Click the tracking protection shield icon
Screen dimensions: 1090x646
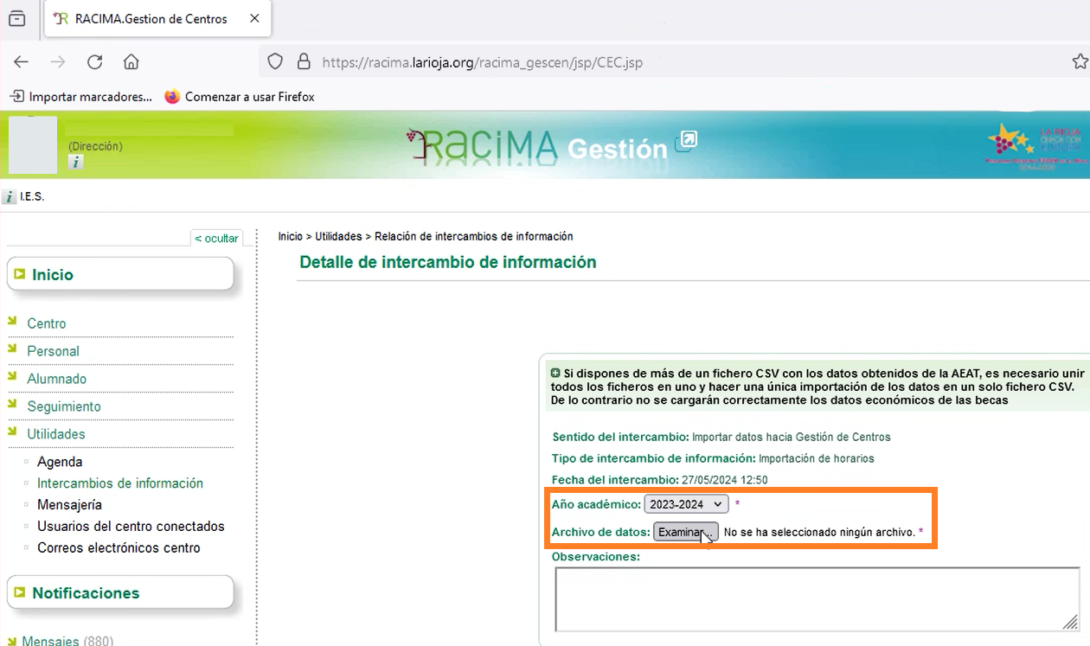click(x=275, y=62)
